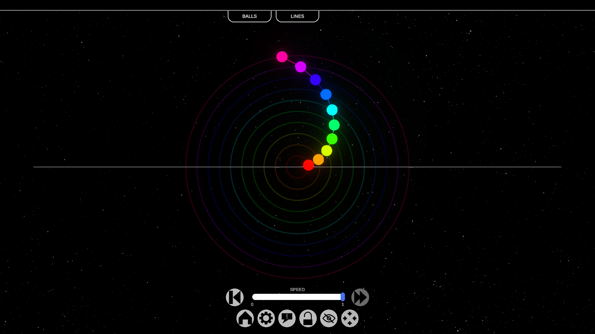
Task: Click the sky blue ball above the cyan one
Action: 326,94
